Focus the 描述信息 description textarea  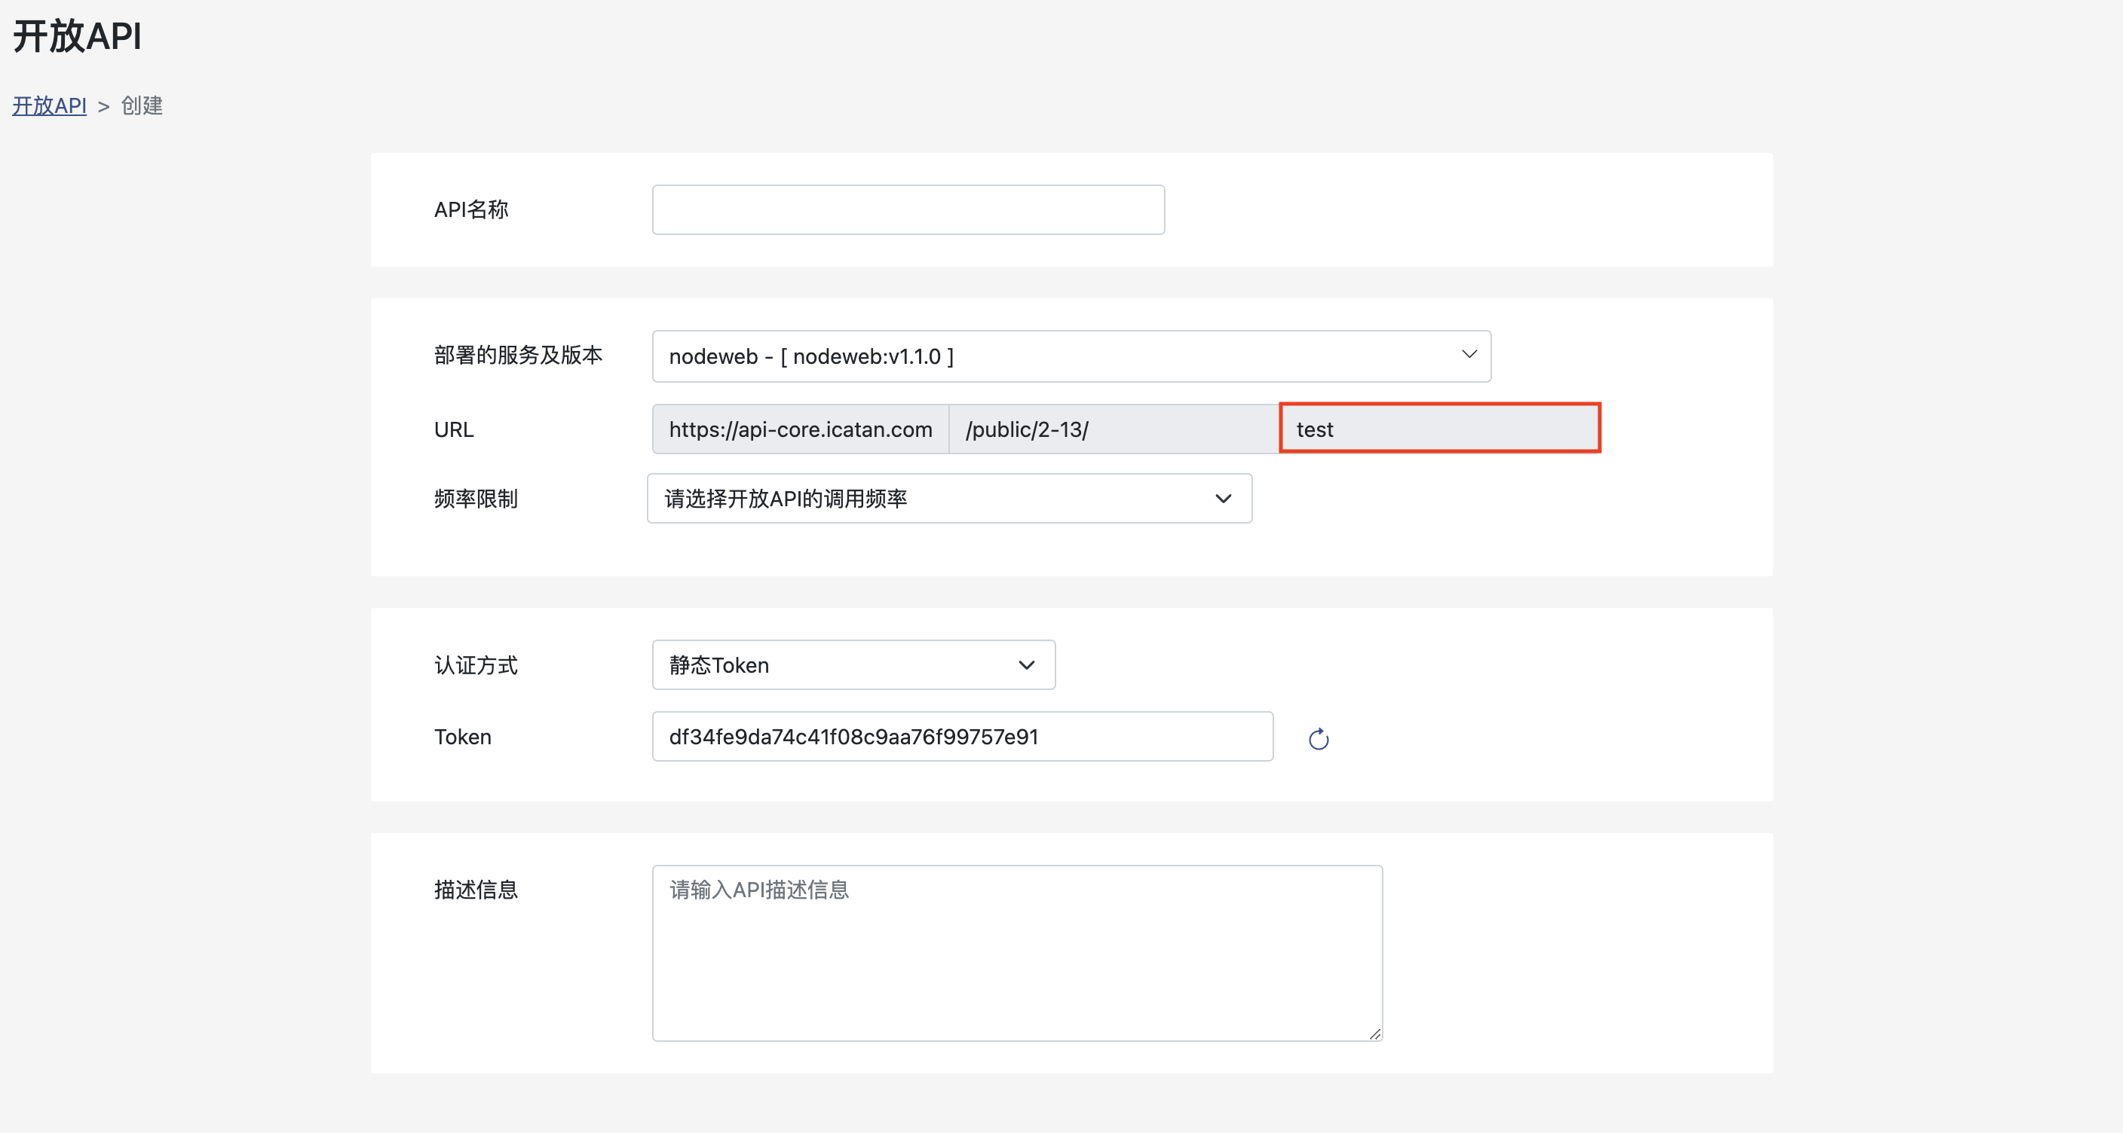[1016, 953]
